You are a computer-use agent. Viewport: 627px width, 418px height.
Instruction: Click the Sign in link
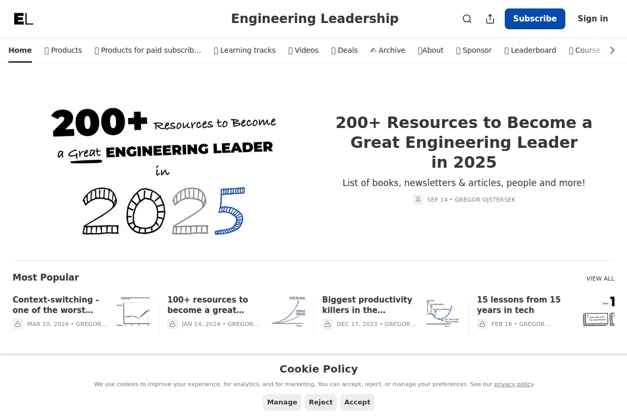593,18
